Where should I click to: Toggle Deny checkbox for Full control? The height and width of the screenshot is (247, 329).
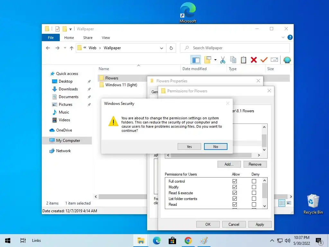[x=254, y=181]
